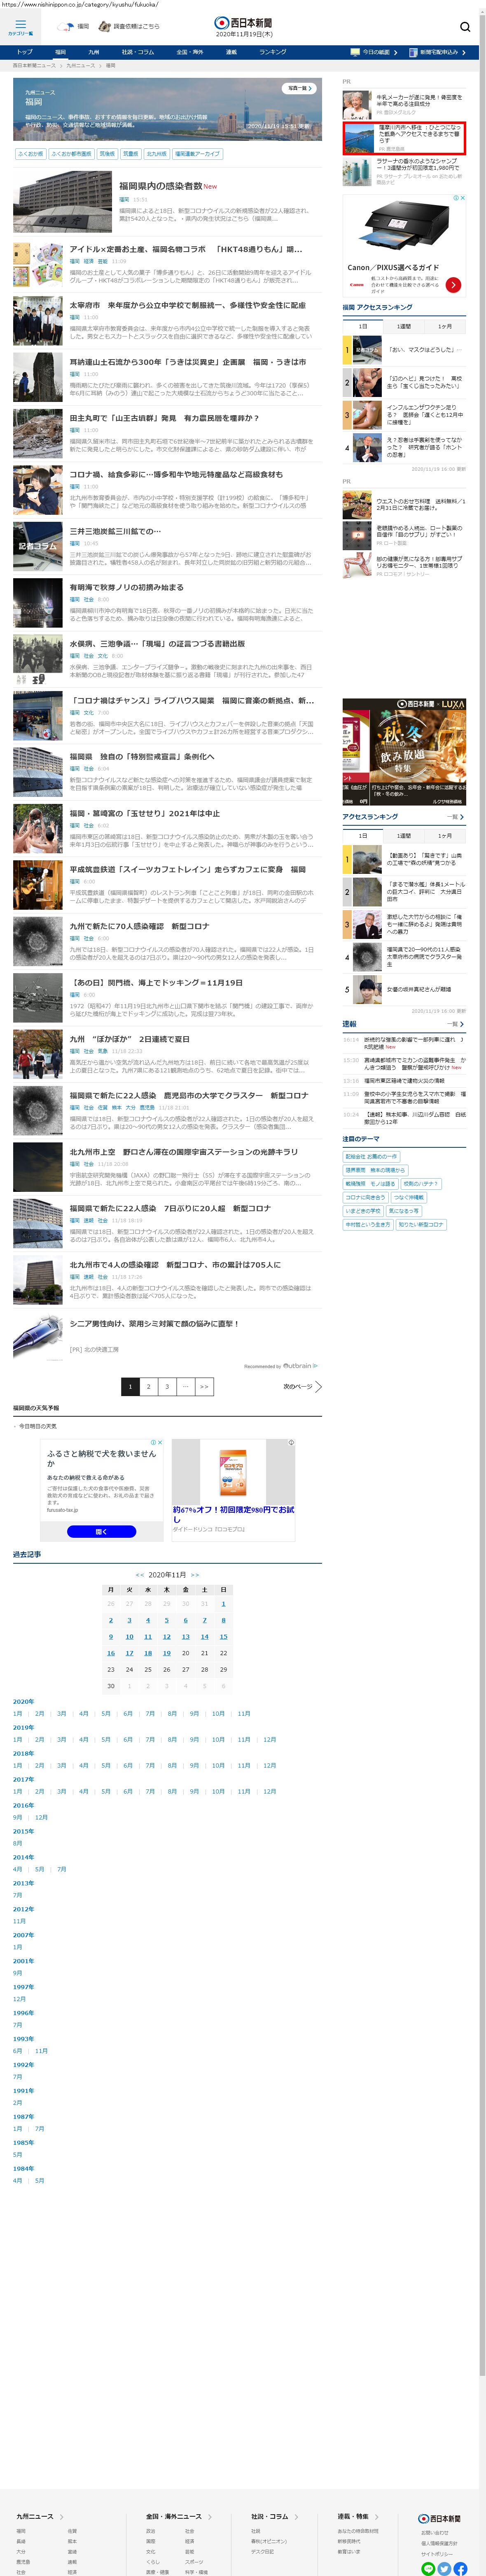
Task: Select 九州 in the navigation bar
Action: (x=94, y=52)
